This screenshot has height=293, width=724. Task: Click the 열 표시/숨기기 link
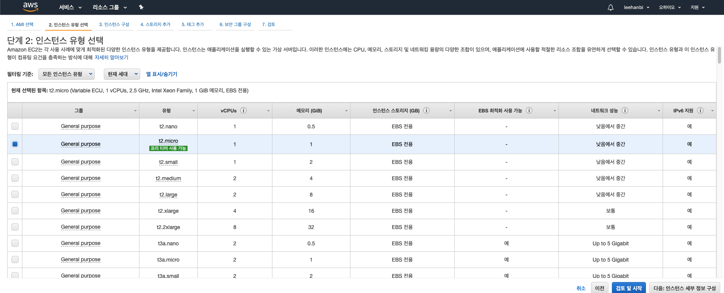pyautogui.click(x=162, y=74)
